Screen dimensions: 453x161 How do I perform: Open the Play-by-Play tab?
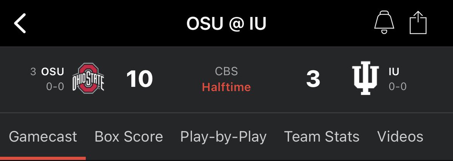(x=223, y=137)
